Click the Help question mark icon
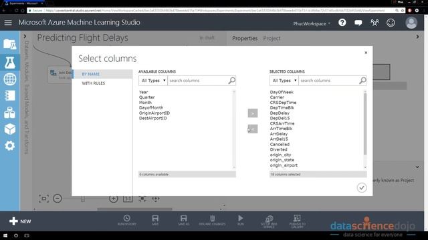The width and height of the screenshot is (428, 240). click(x=342, y=23)
